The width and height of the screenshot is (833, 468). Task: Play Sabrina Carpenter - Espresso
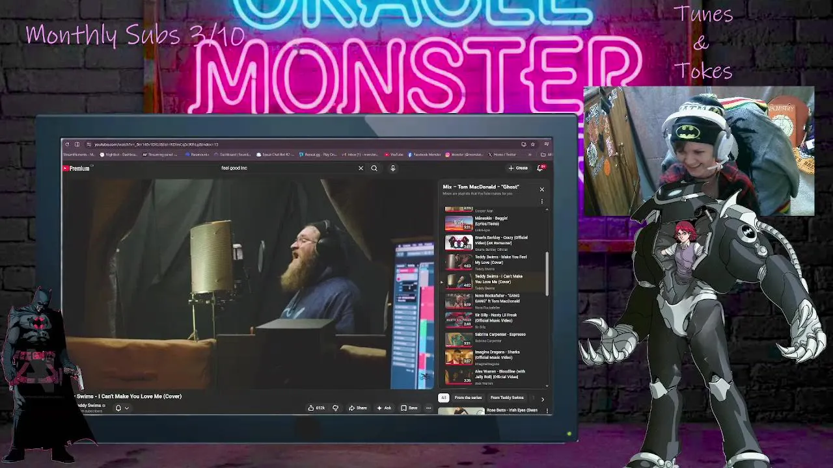click(x=495, y=339)
